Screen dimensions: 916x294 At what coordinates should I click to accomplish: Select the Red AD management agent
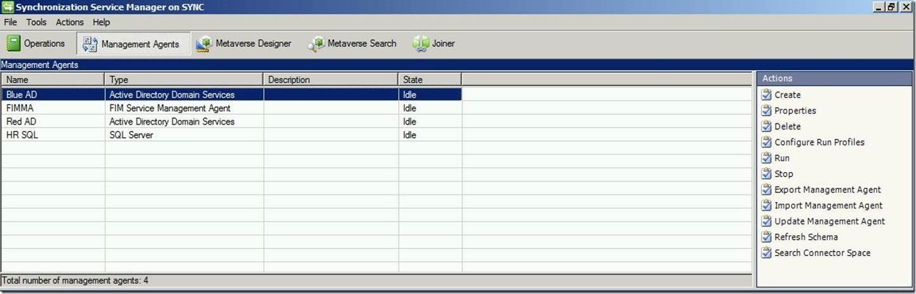point(231,121)
